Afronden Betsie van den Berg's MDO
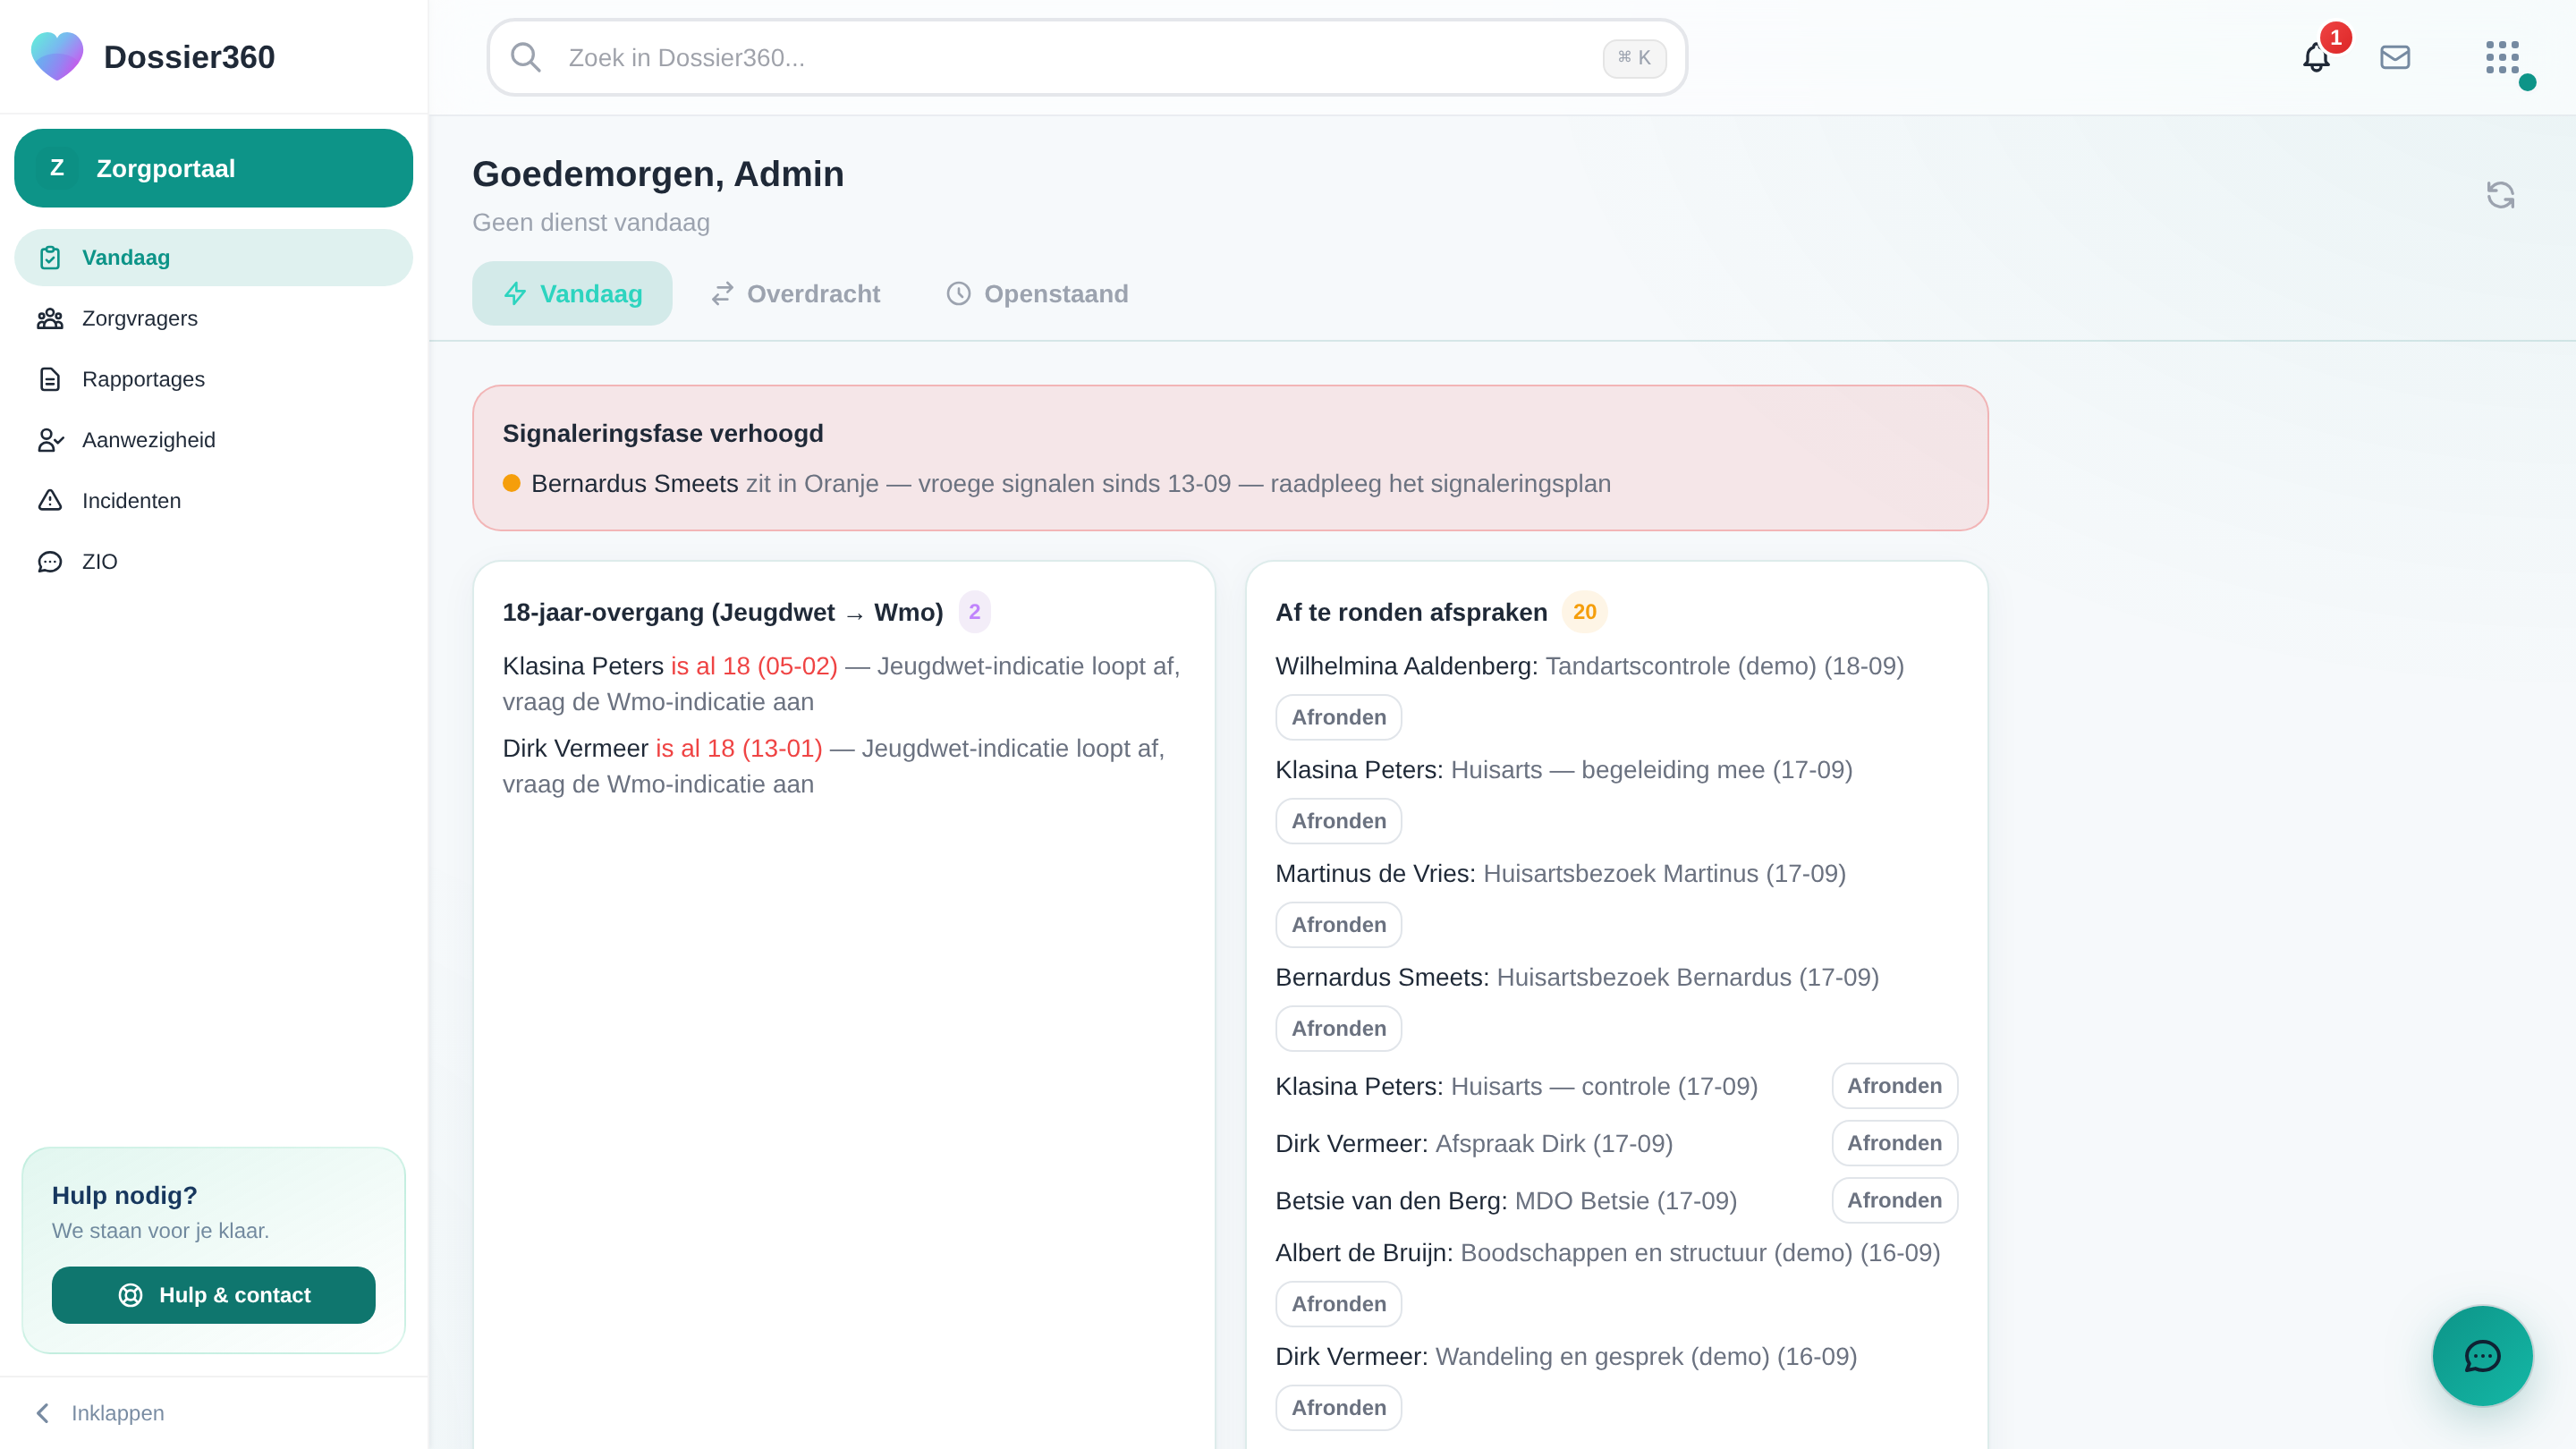Viewport: 2576px width, 1449px height. [1894, 1200]
